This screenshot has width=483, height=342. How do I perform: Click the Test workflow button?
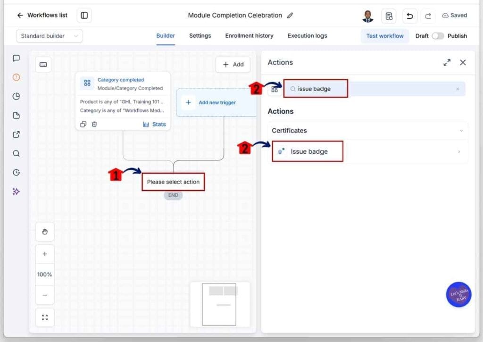[x=385, y=36]
